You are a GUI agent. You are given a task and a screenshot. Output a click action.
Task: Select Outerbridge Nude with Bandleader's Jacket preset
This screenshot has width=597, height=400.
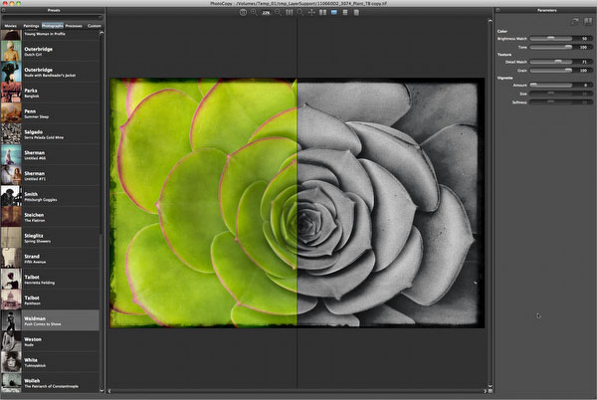click(x=50, y=72)
